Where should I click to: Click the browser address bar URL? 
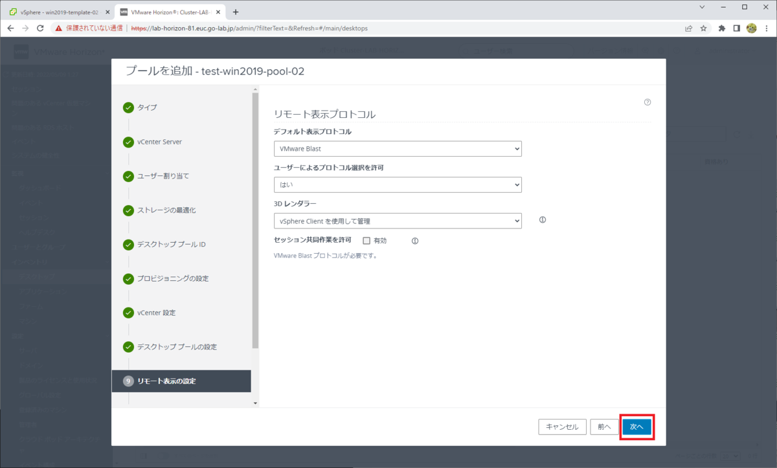(x=249, y=28)
